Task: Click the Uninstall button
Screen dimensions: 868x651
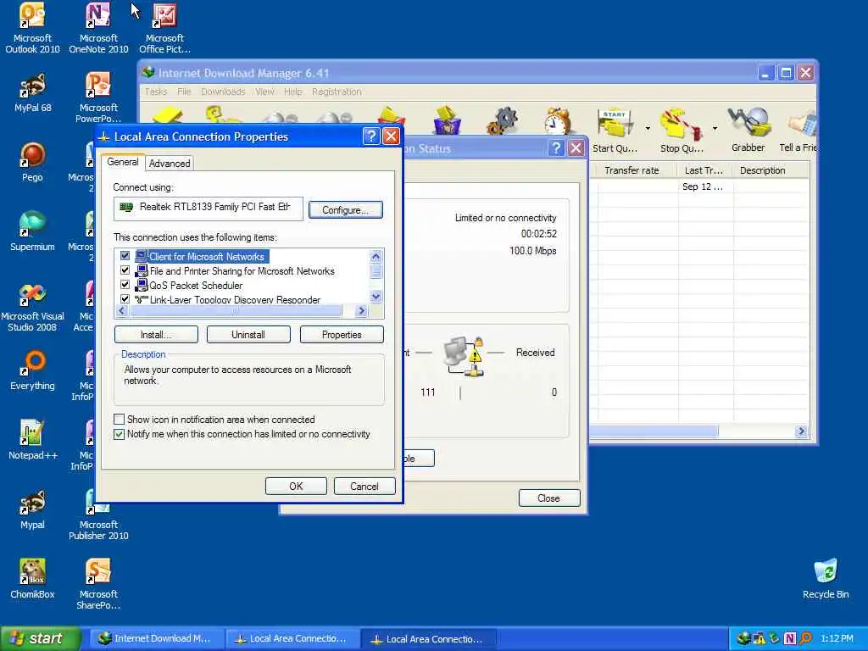Action: [x=248, y=334]
